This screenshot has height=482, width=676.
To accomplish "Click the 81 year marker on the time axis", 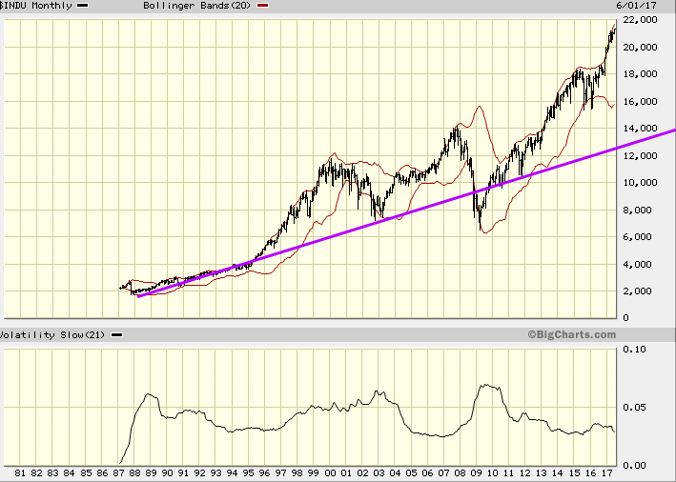I will pyautogui.click(x=20, y=473).
